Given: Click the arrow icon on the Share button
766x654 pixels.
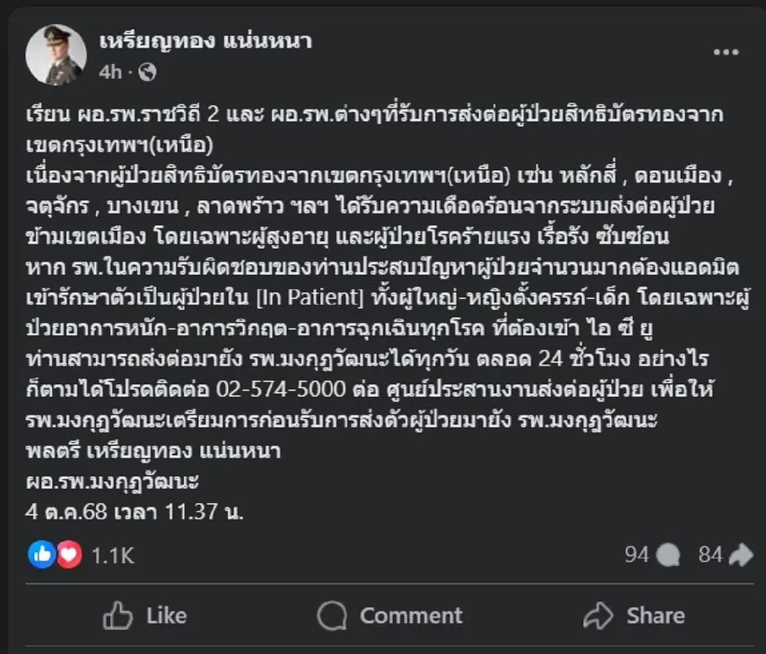Looking at the screenshot, I should pyautogui.click(x=599, y=615).
